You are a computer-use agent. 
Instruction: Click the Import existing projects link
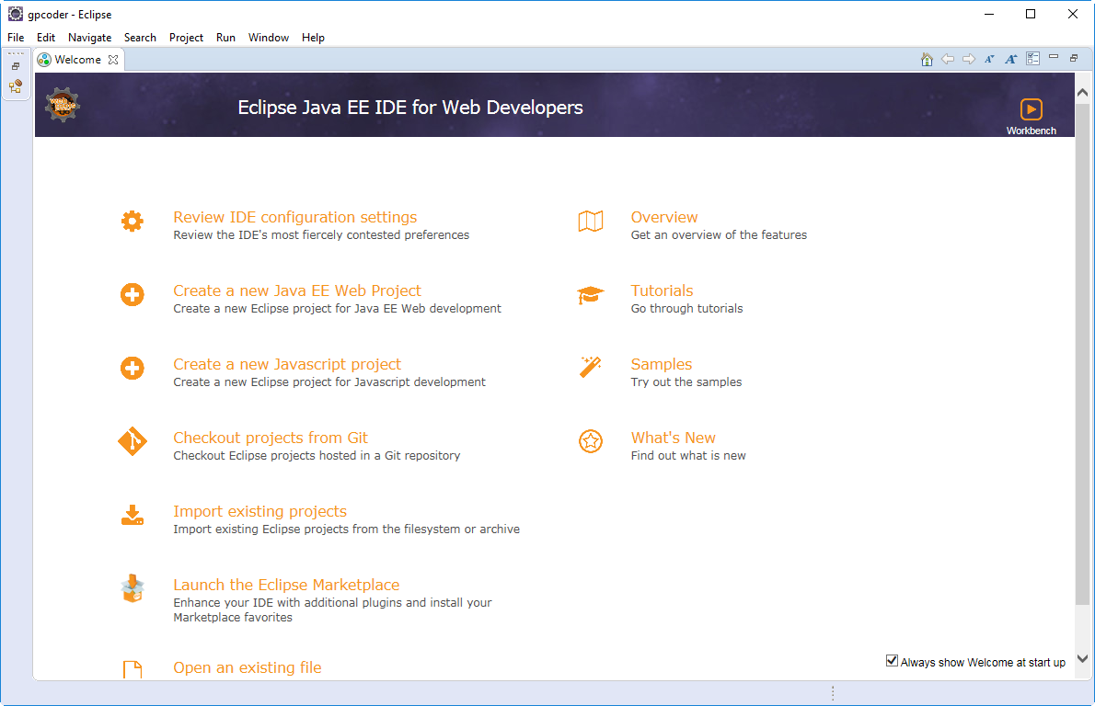pos(259,511)
